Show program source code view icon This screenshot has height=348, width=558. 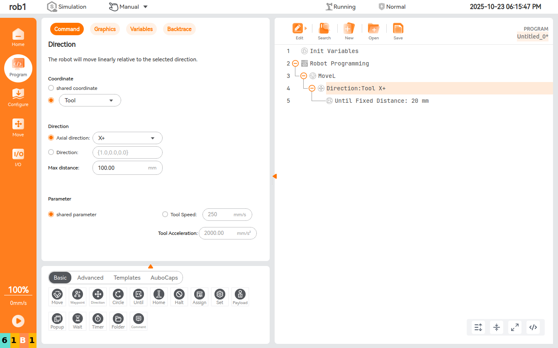pos(533,327)
